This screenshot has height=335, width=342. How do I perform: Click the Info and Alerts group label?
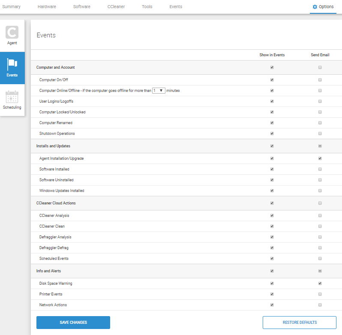click(x=48, y=271)
